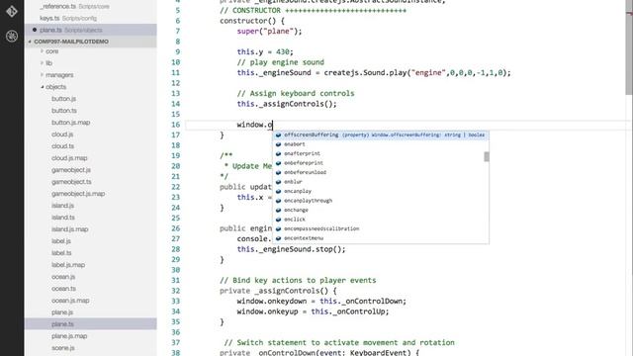Open cloud.js file
The height and width of the screenshot is (356, 633).
(x=62, y=134)
